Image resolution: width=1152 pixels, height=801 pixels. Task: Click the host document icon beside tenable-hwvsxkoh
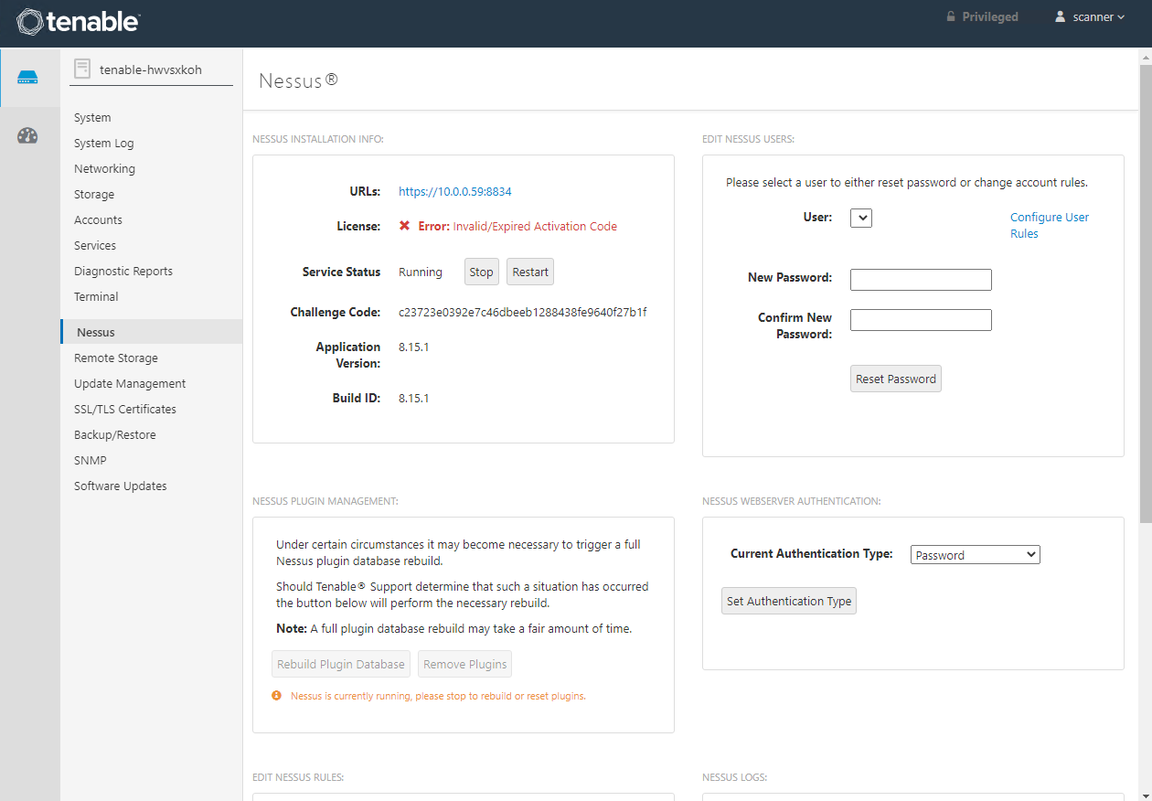(x=82, y=69)
